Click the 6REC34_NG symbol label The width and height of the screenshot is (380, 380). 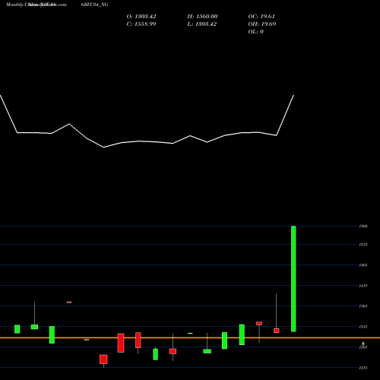(x=95, y=5)
